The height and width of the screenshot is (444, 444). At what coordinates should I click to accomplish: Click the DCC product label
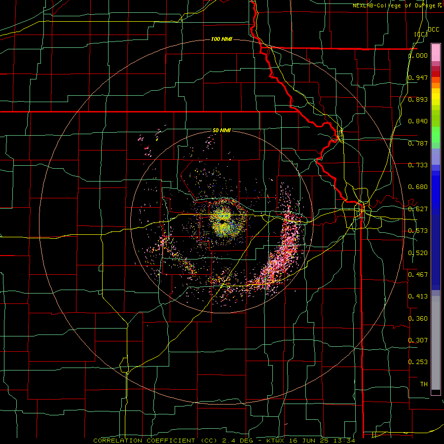point(433,30)
